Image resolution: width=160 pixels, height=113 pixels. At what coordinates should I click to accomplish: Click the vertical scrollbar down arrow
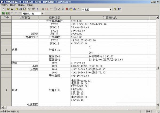(157, 105)
